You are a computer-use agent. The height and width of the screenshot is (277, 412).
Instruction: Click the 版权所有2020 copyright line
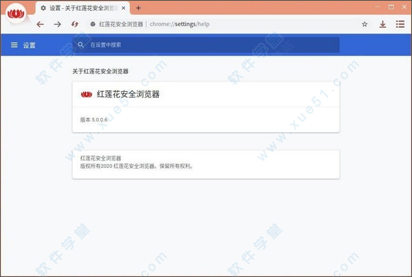tap(137, 167)
